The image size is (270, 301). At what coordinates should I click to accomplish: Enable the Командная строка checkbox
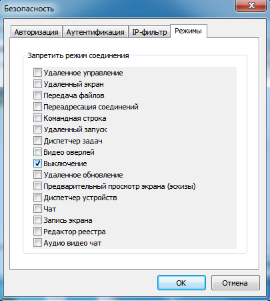37,118
